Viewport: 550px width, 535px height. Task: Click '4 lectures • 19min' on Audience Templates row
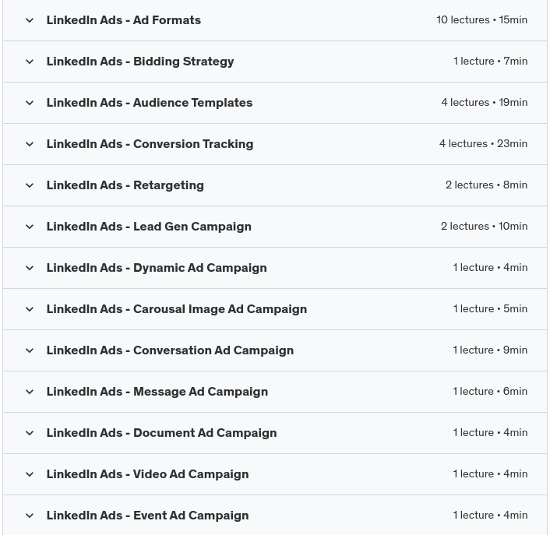click(x=484, y=103)
